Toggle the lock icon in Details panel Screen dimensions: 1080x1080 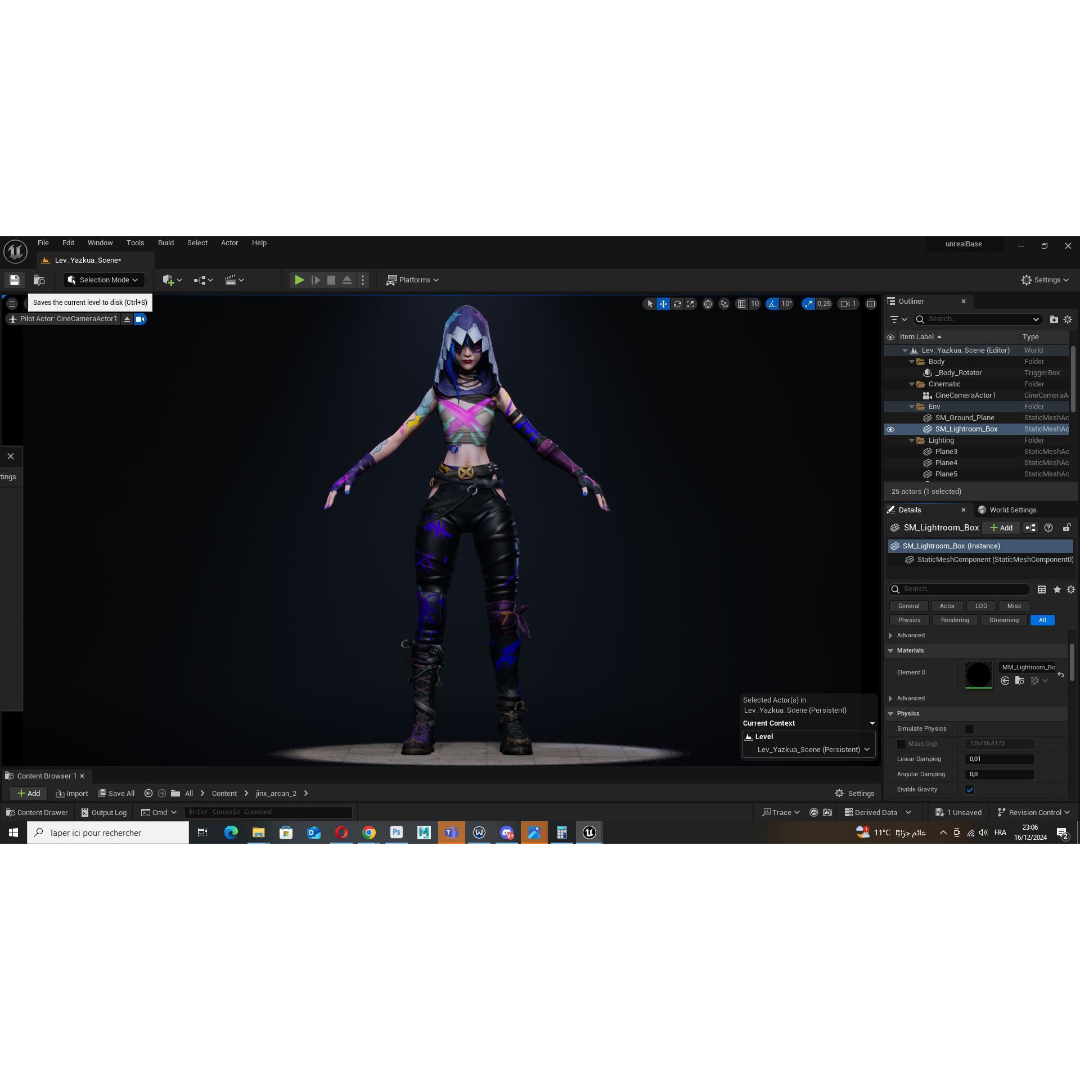1066,528
